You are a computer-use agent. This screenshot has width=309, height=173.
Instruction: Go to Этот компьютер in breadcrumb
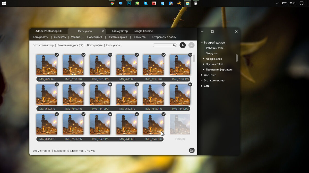pyautogui.click(x=43, y=45)
